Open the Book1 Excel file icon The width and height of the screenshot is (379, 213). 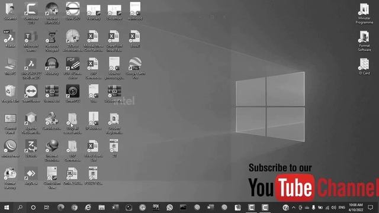pos(135,38)
